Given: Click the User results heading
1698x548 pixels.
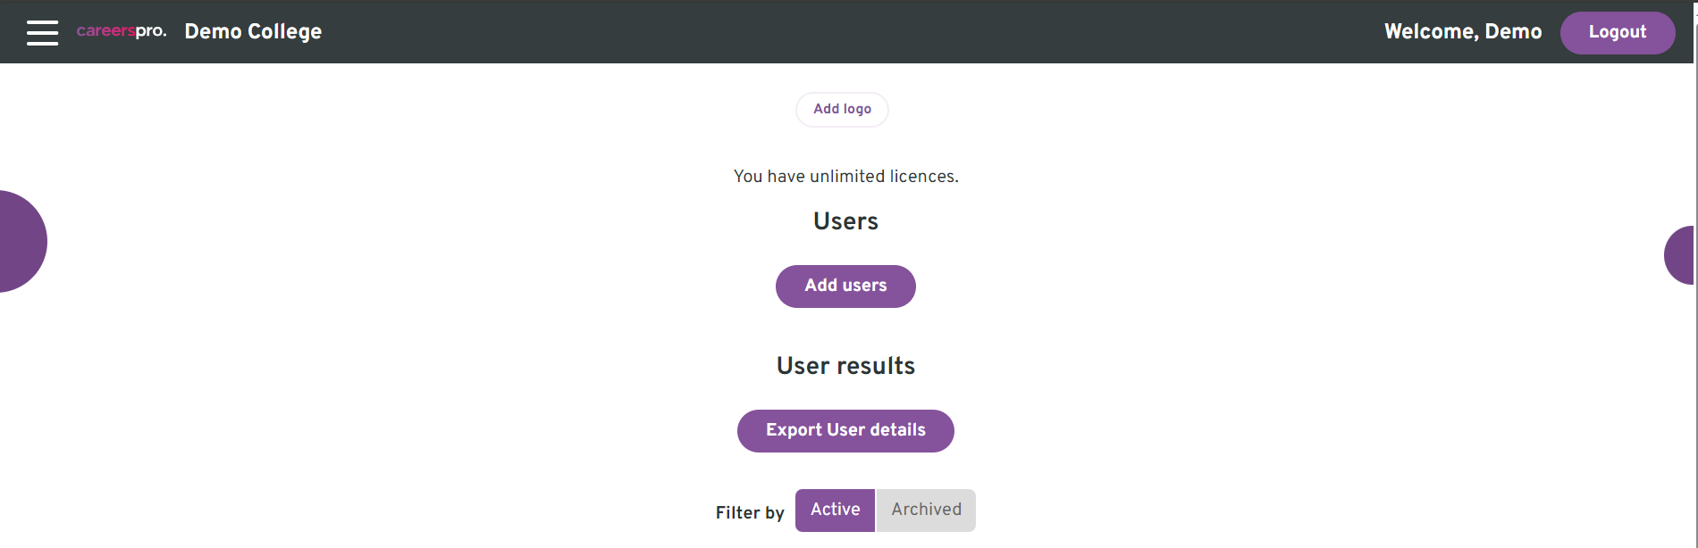Looking at the screenshot, I should pyautogui.click(x=845, y=366).
